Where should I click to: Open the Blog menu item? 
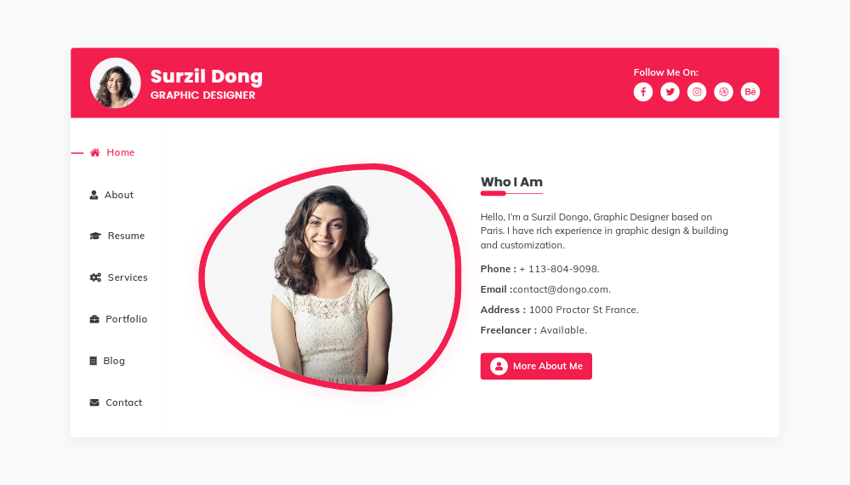[x=114, y=361]
